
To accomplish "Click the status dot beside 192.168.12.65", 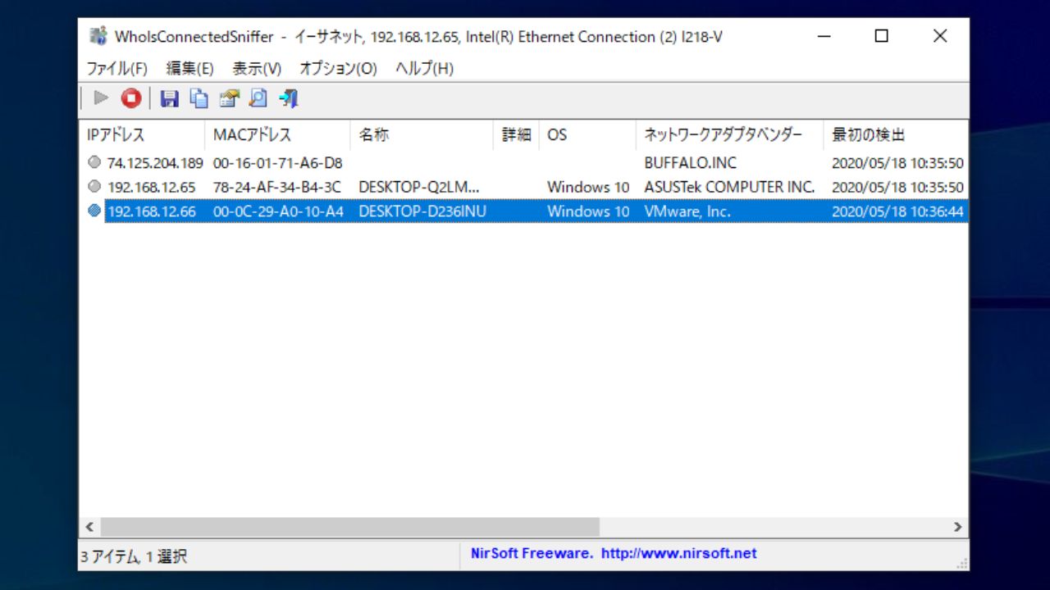I will (94, 186).
